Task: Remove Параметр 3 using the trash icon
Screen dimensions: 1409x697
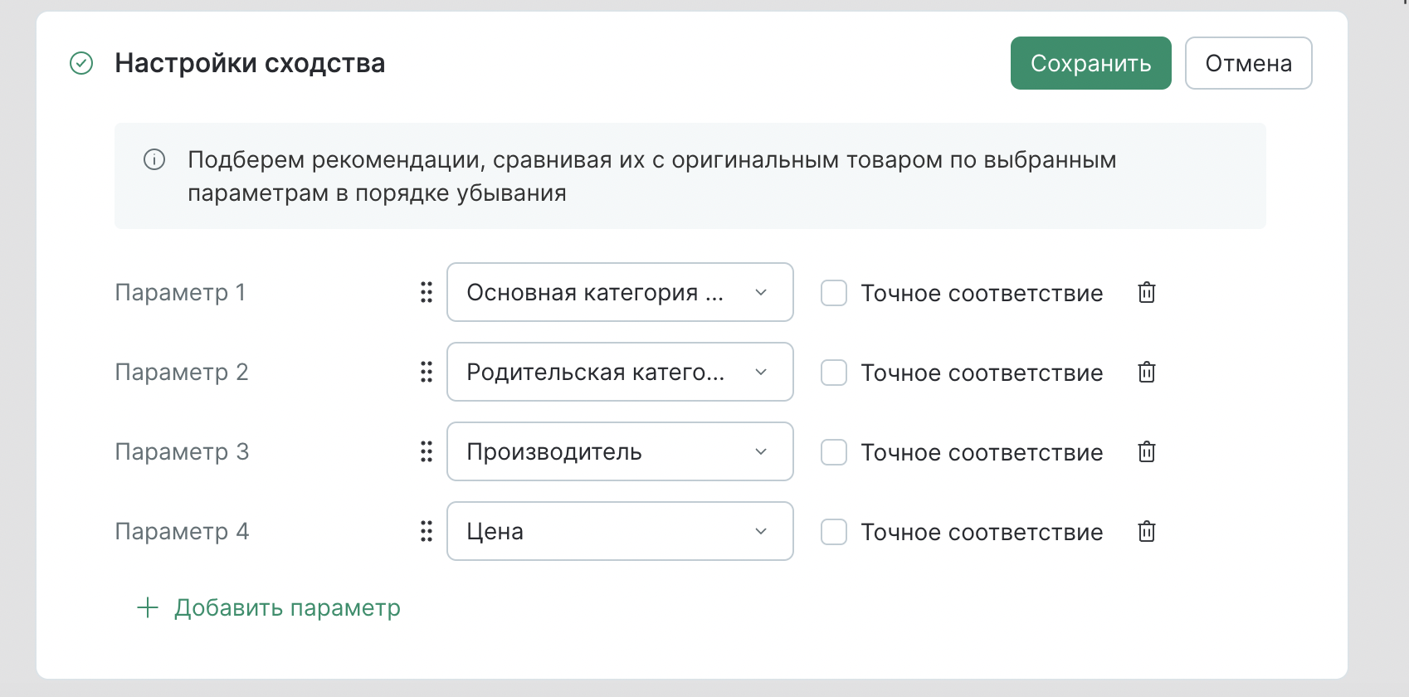Action: 1147,451
